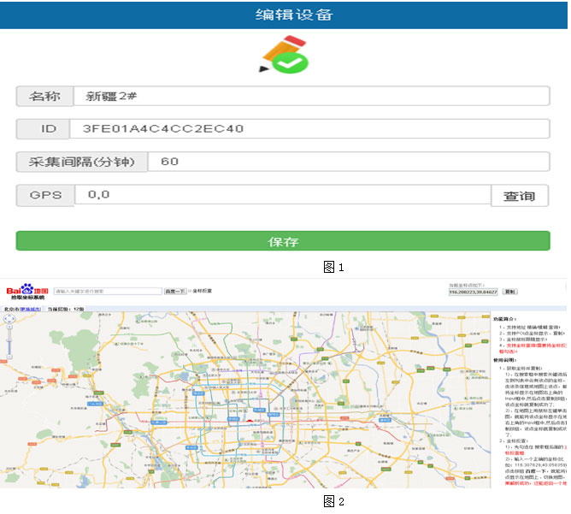Screen dimensions: 571x514
Task: Toggle the 坐标反查 checkbox
Action: (x=190, y=291)
